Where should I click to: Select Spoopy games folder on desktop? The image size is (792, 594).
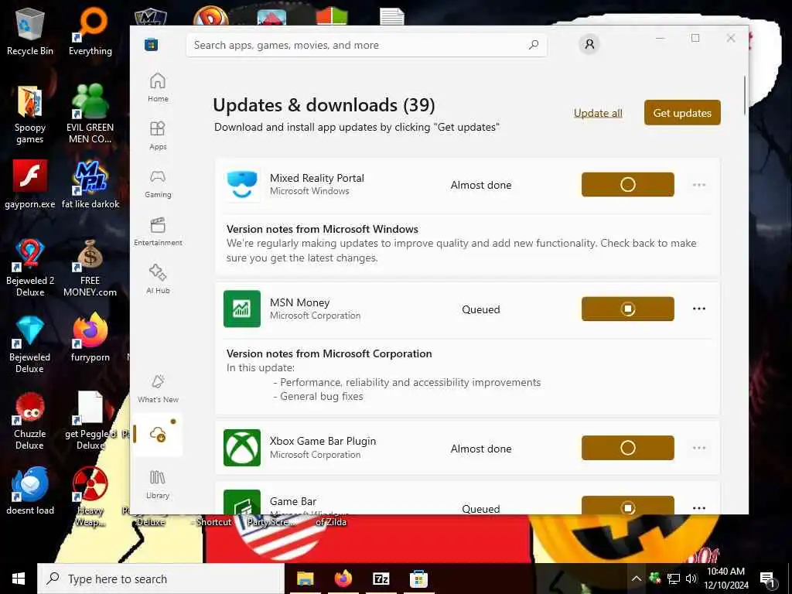click(30, 114)
